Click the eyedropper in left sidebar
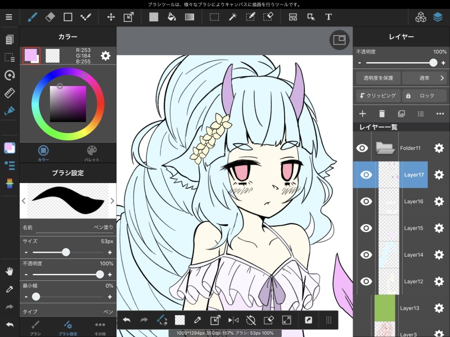450x337 pixels. tap(10, 289)
